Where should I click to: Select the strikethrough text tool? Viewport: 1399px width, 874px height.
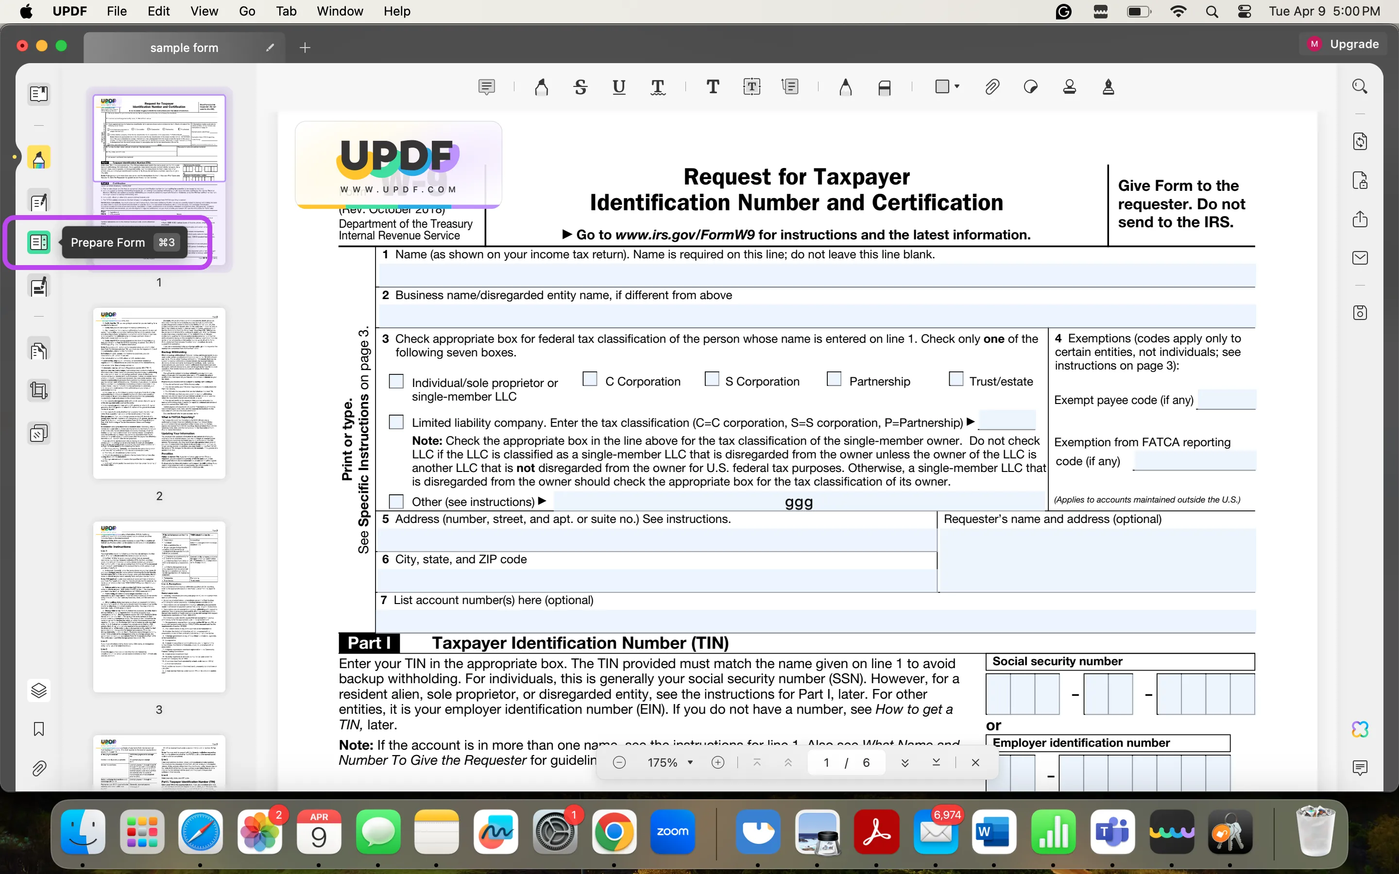point(580,87)
